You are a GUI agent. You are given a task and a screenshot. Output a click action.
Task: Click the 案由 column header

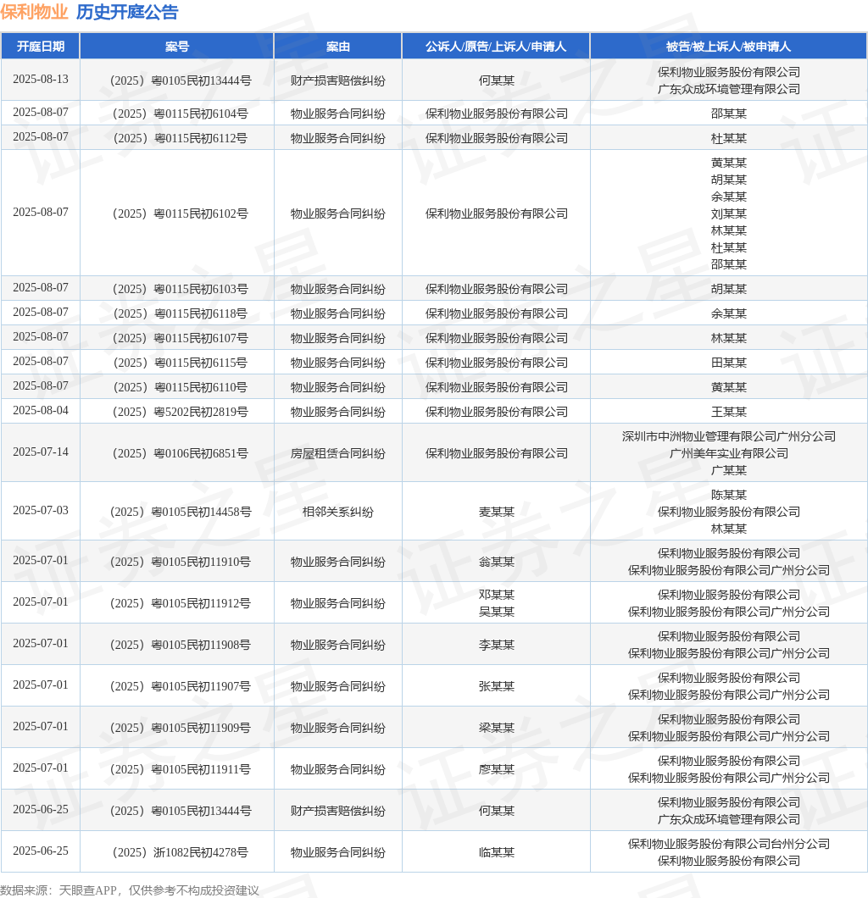(338, 47)
